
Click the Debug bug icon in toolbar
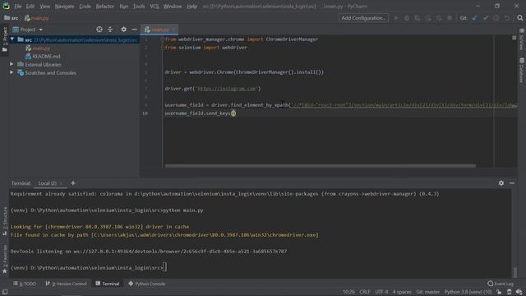pos(407,18)
